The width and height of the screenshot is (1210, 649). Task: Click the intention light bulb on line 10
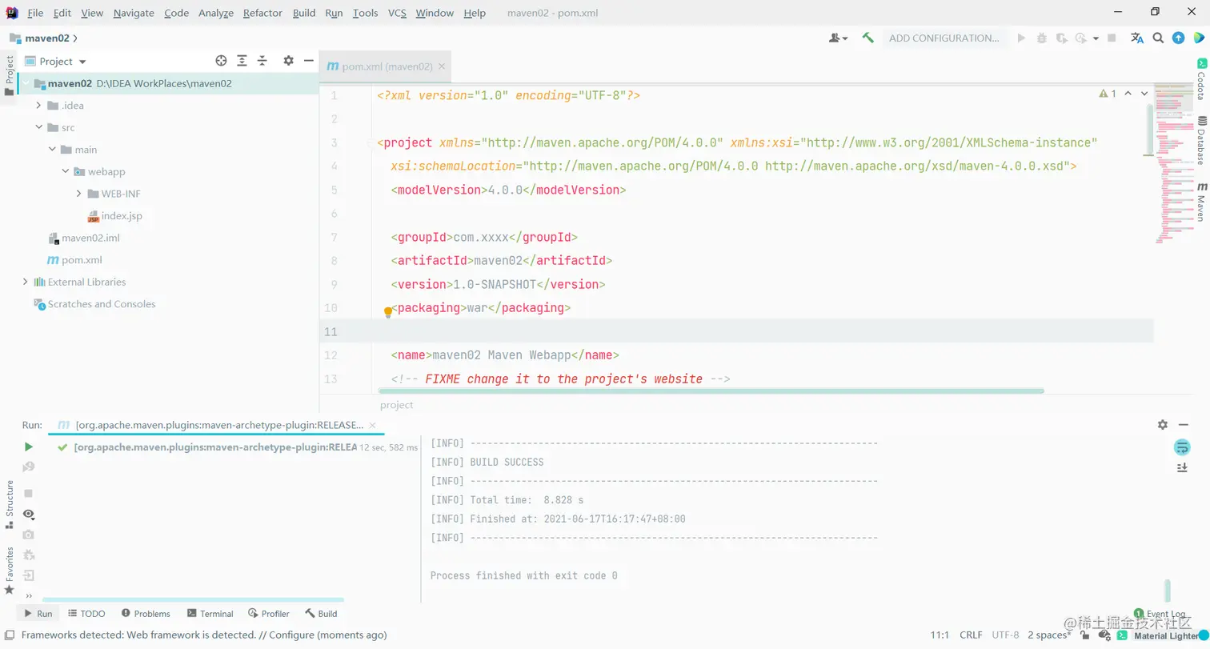tap(388, 311)
